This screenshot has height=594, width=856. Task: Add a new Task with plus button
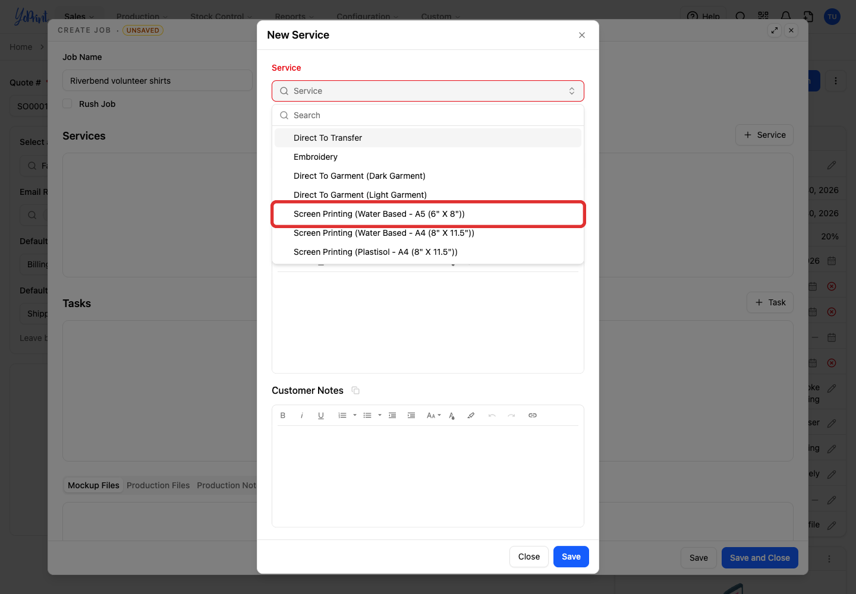[x=770, y=302]
